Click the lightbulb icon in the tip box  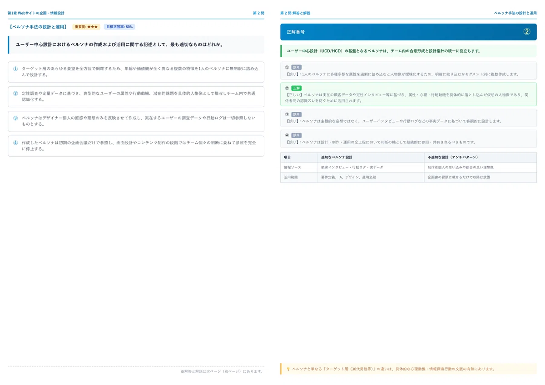[288, 369]
